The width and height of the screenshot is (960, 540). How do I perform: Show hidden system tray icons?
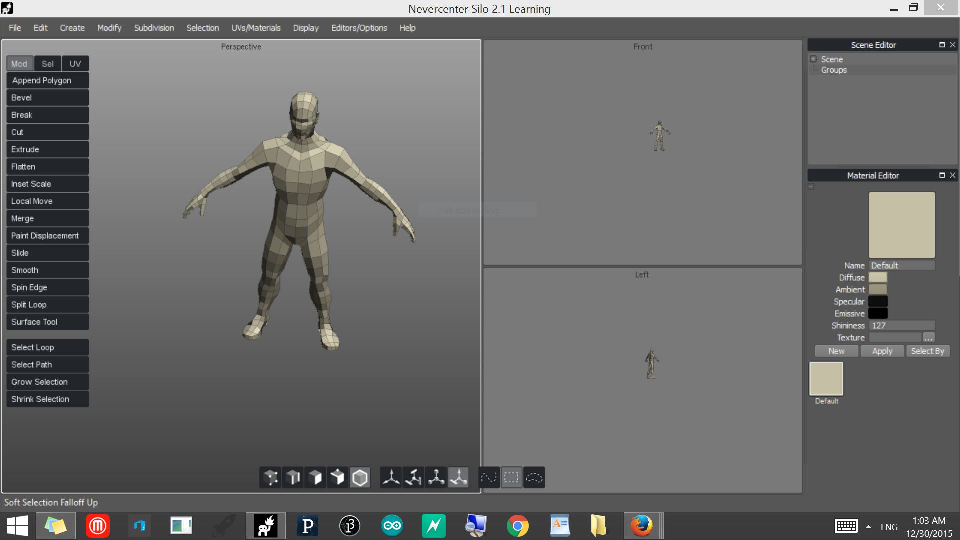click(x=869, y=526)
